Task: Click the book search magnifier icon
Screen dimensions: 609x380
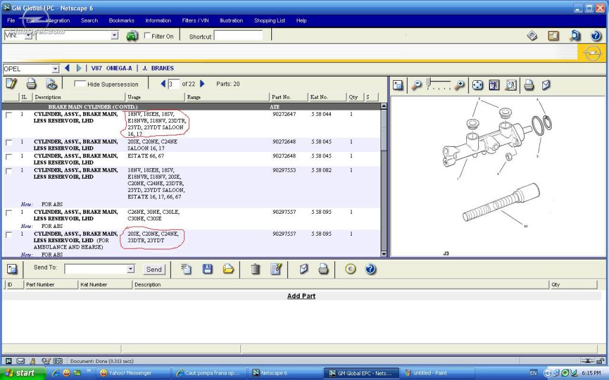Action: (x=575, y=36)
